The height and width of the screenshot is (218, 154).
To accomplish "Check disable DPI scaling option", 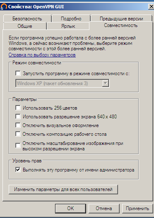I will click(x=18, y=146).
